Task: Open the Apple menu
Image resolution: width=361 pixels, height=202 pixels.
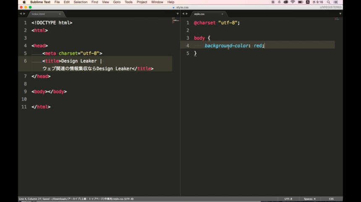Action: point(24,2)
